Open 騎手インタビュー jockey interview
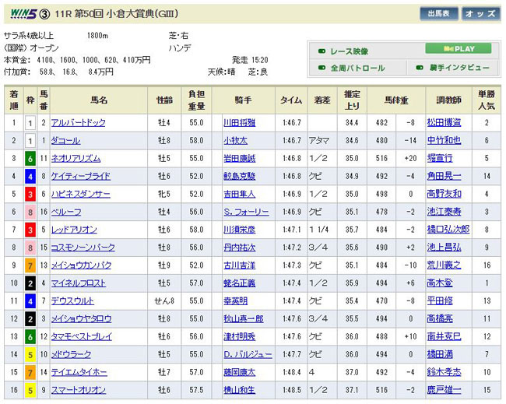Screen dimensions: 506x404 point(459,68)
